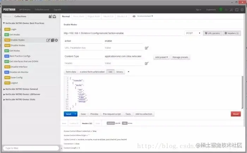Open the POST Save Config request
Viewport: 247px width, 153px height.
(31, 78)
